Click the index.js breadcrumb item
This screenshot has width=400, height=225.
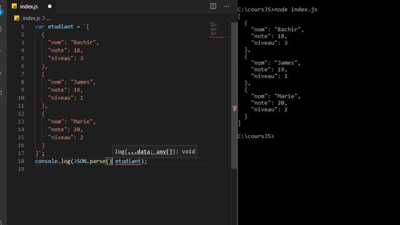[x=31, y=18]
